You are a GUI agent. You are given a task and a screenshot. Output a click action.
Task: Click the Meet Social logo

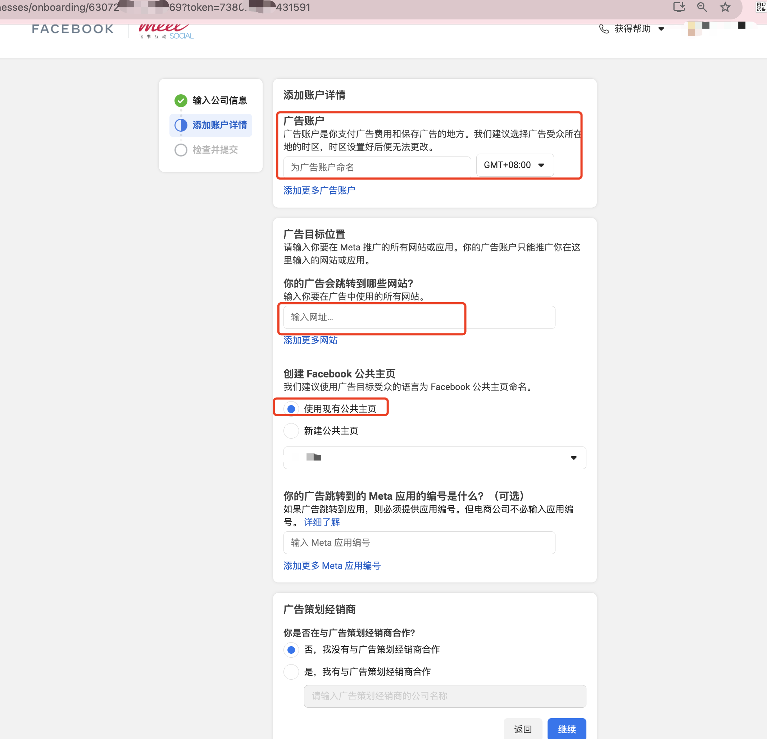[166, 31]
